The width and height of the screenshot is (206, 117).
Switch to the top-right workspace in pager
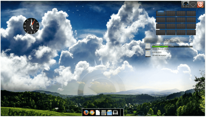[191, 13]
